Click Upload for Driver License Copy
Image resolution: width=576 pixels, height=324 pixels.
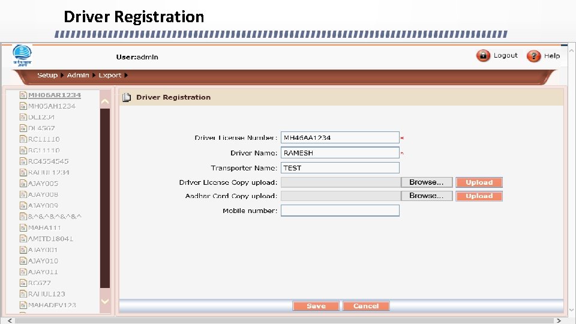tap(479, 182)
